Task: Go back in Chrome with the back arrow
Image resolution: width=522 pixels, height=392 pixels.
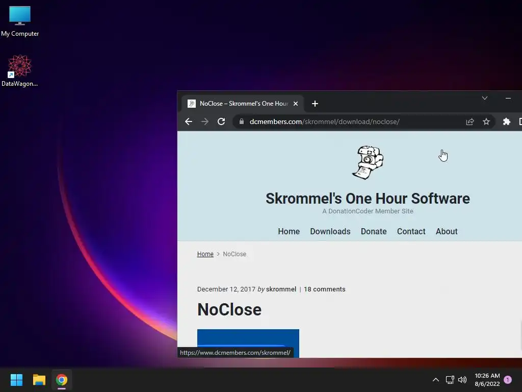Action: point(189,121)
